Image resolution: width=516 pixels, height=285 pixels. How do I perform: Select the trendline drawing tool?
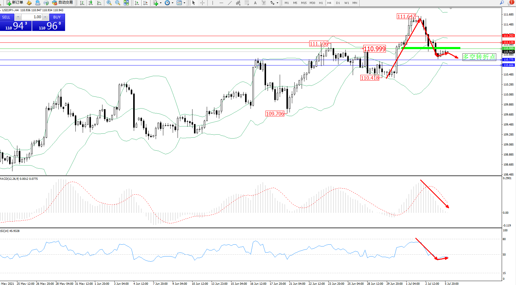tap(230, 3)
